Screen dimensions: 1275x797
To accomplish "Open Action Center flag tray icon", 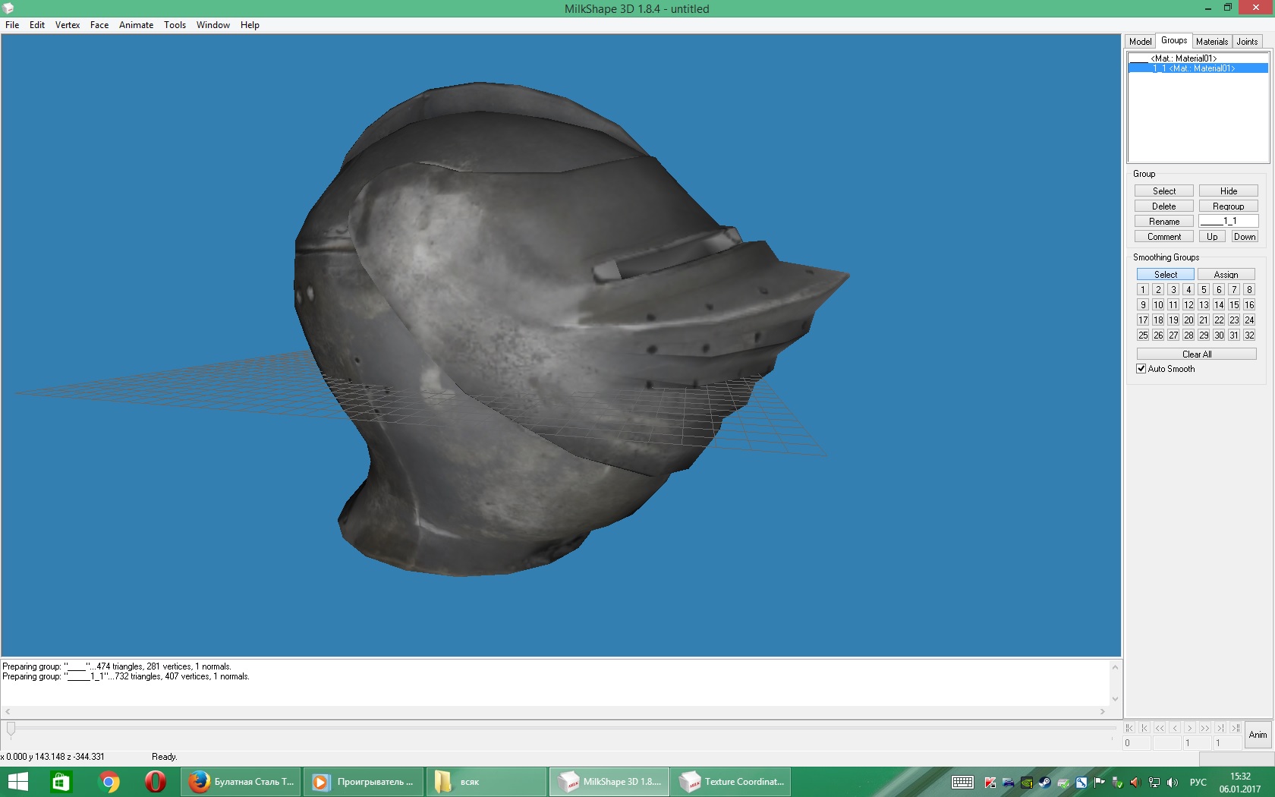I will (1099, 783).
